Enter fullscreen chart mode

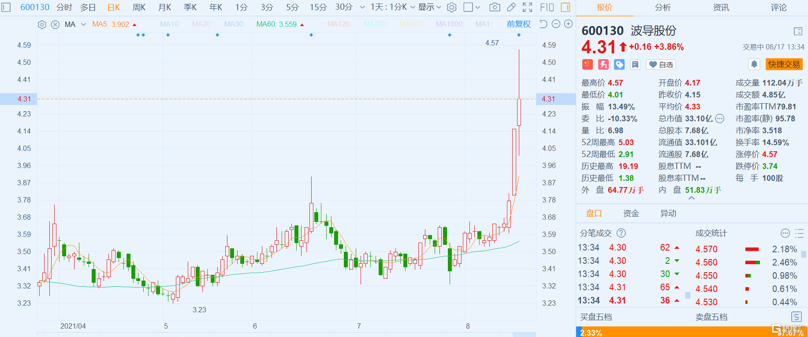tap(527, 7)
